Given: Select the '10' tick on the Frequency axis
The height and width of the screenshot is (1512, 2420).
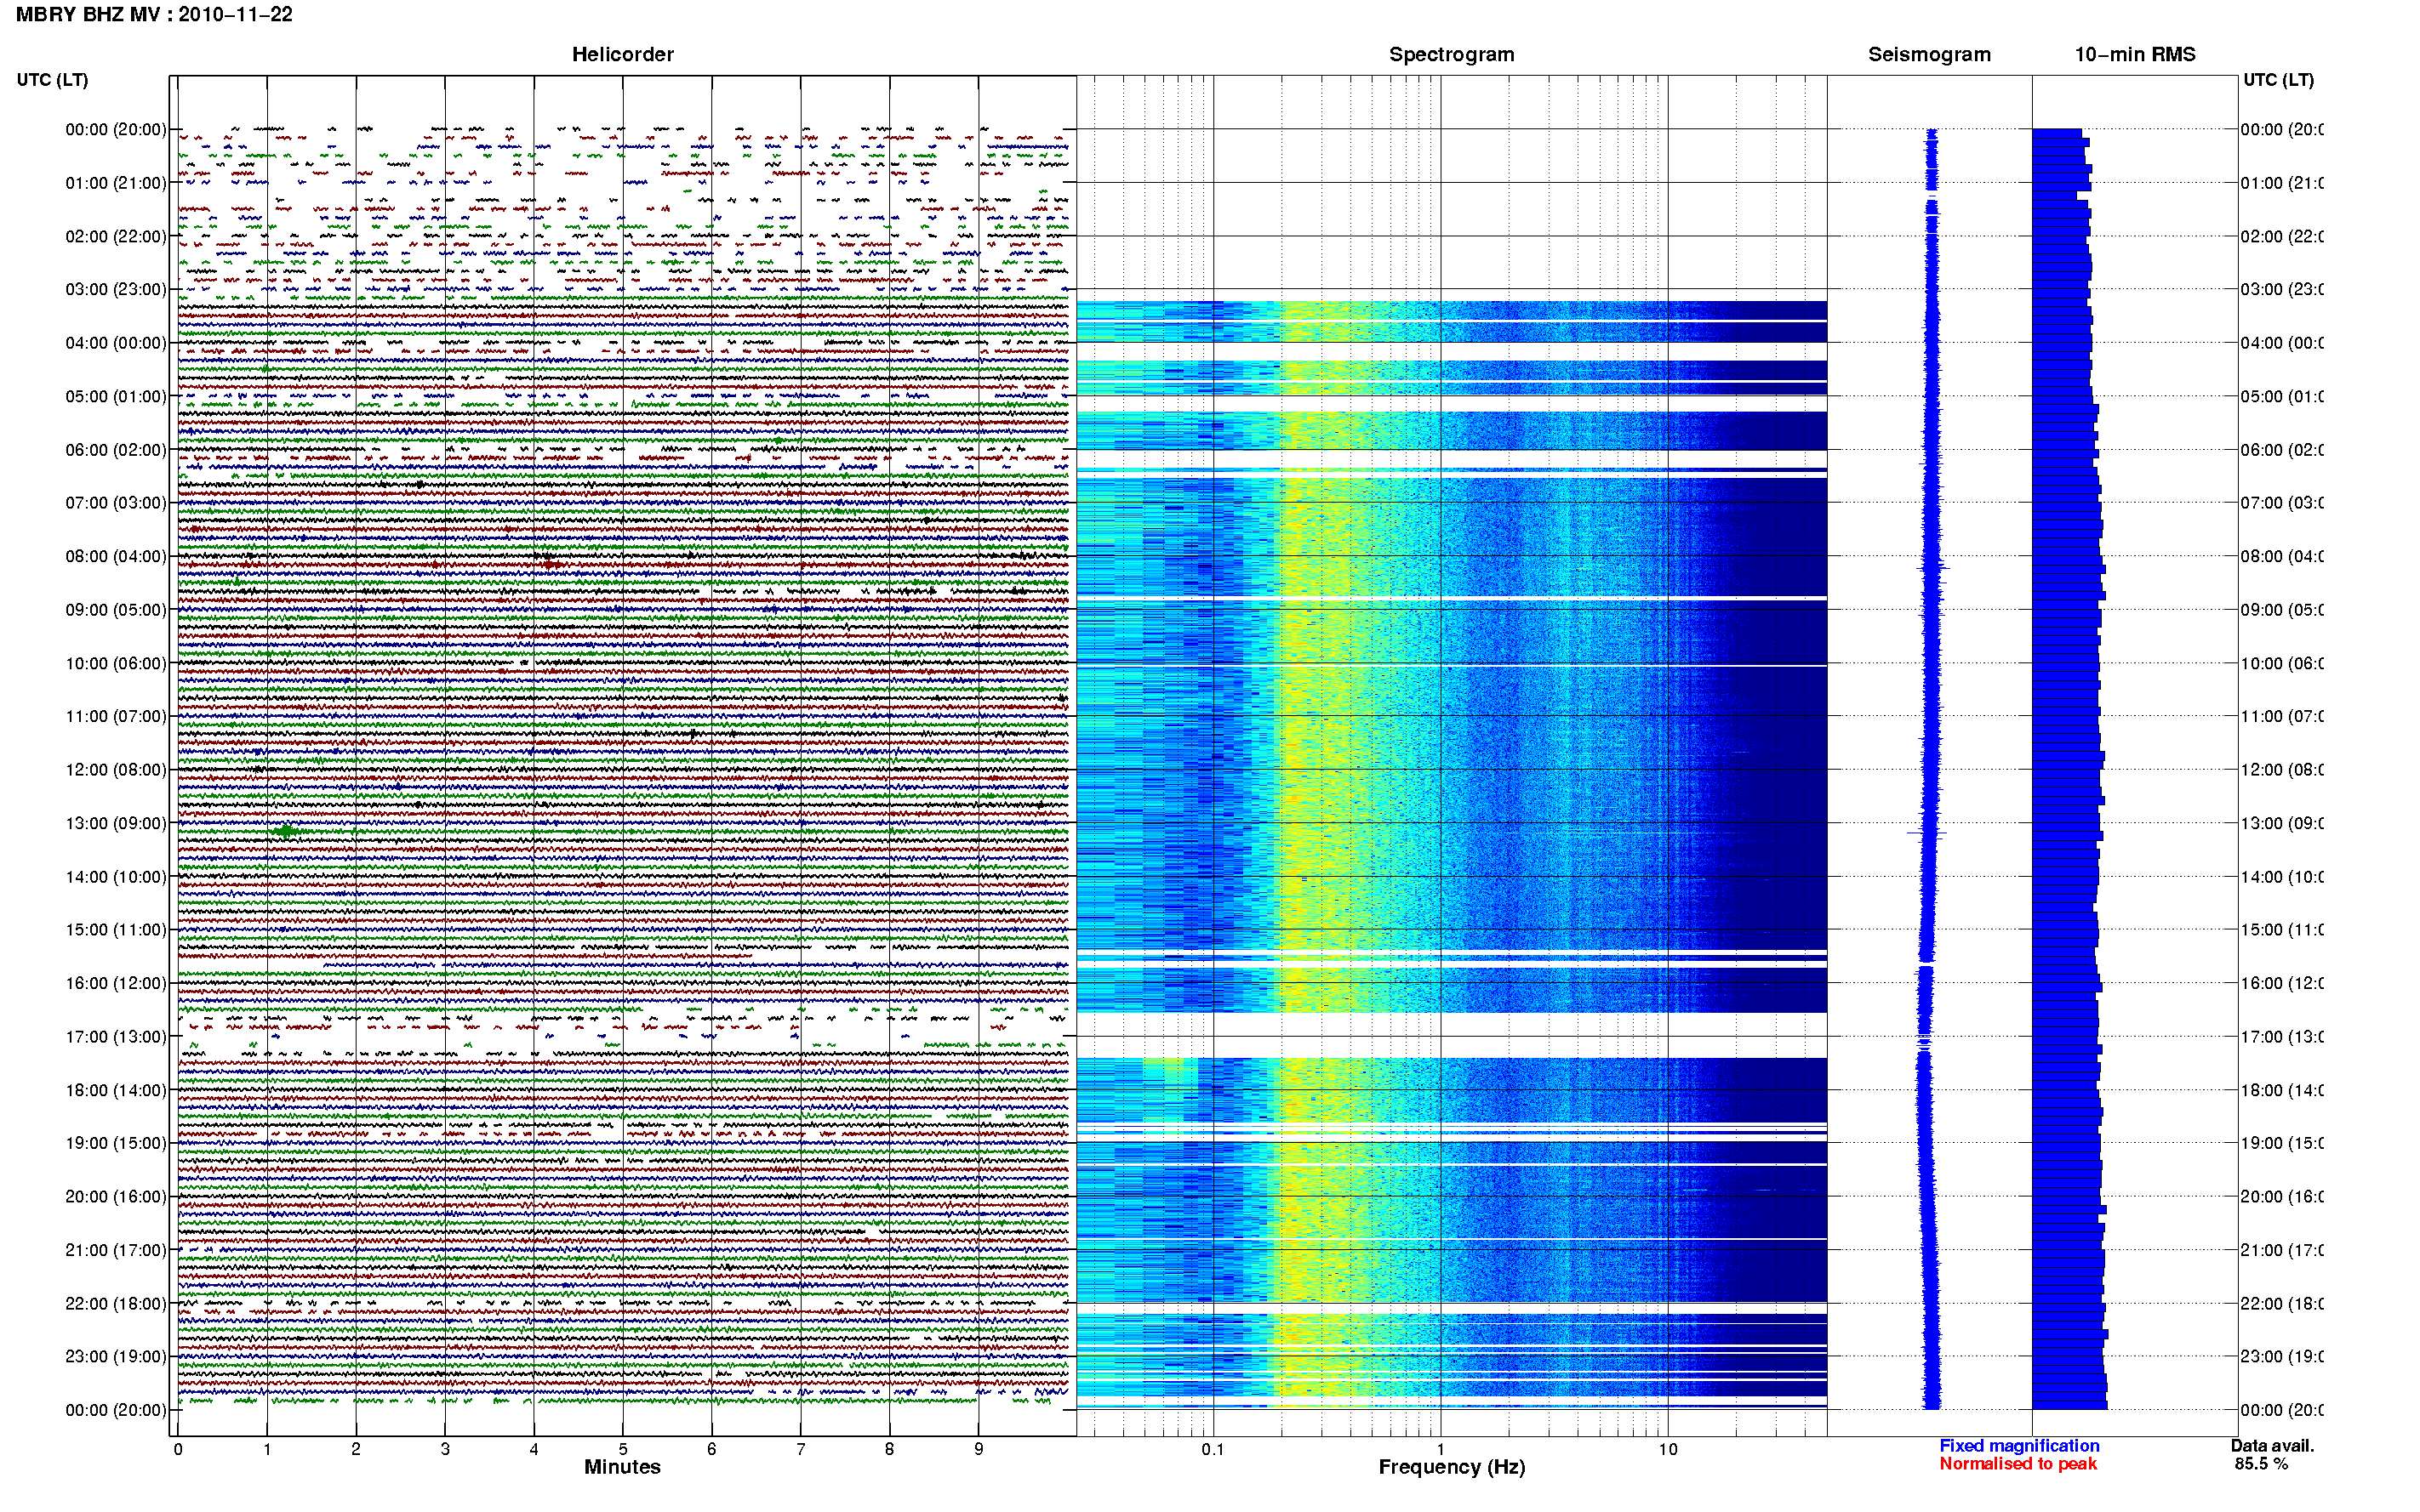Looking at the screenshot, I should coord(1668,1449).
